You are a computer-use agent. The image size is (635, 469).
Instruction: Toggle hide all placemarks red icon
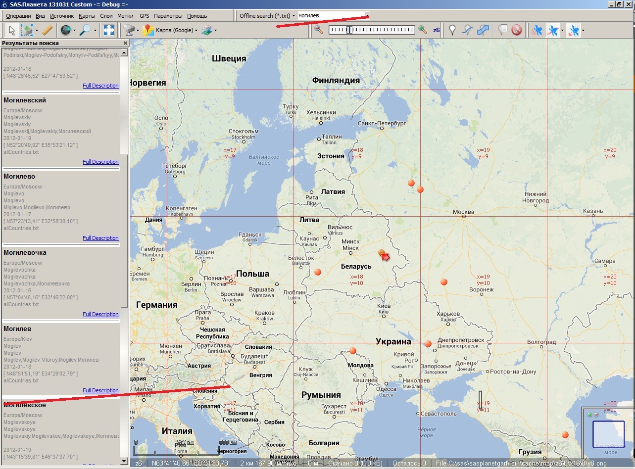[x=517, y=30]
